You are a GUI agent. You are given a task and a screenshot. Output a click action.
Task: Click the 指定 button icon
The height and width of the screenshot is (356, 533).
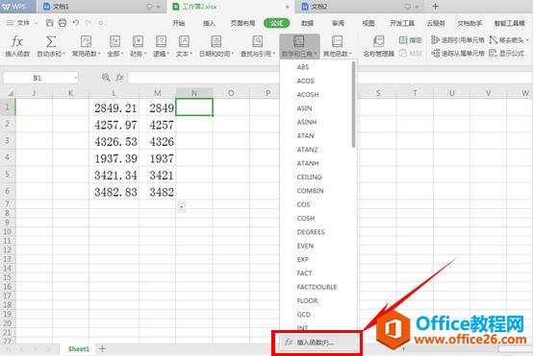point(403,40)
